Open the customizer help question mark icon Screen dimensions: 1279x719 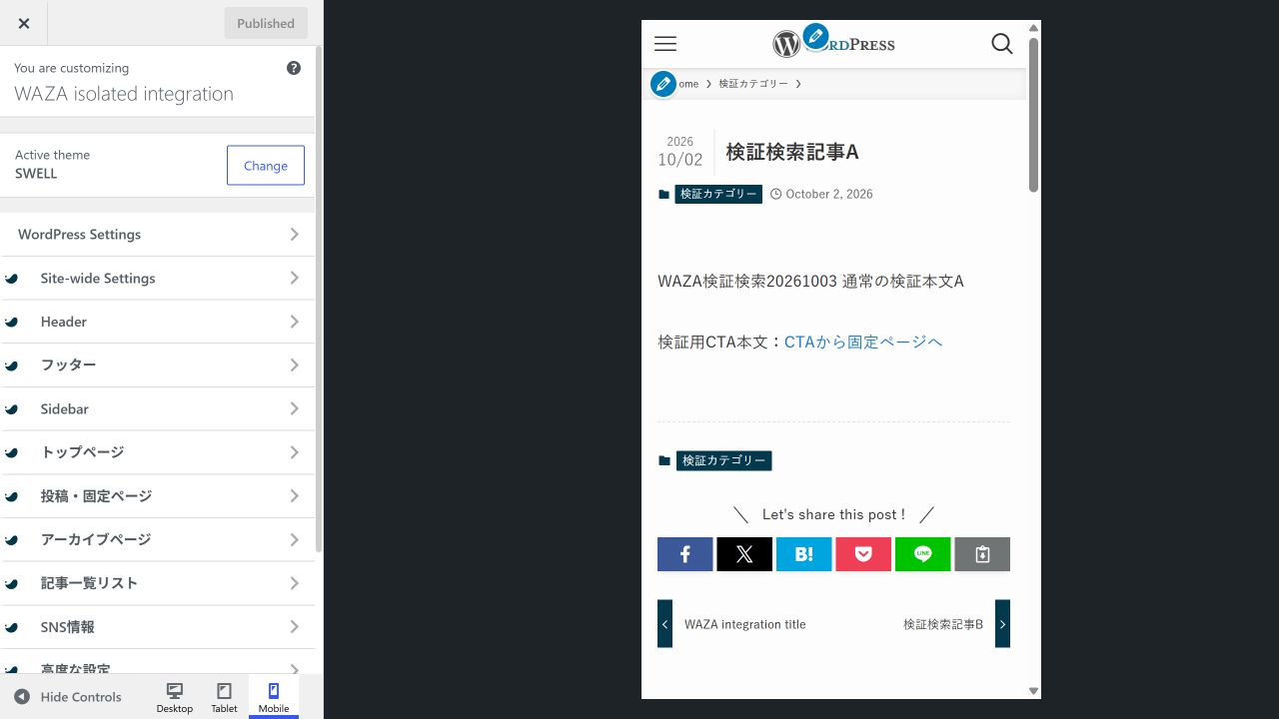tap(294, 68)
